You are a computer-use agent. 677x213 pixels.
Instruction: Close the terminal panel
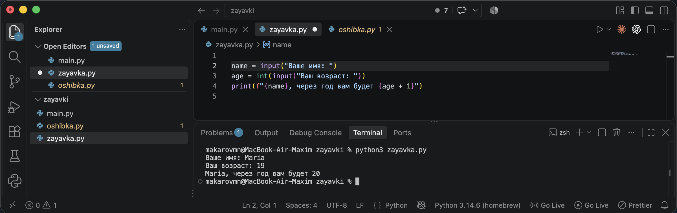pos(665,132)
